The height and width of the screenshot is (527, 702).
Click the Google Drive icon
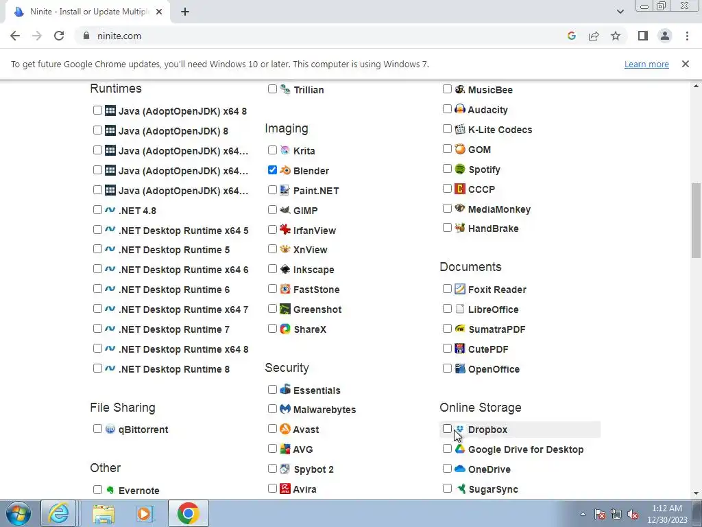460,449
